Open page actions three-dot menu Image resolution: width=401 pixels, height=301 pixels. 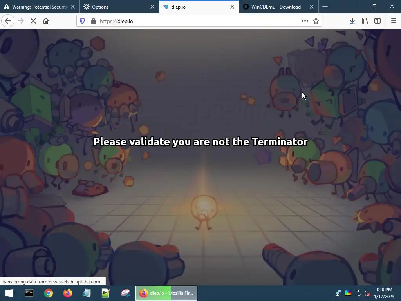coord(305,21)
